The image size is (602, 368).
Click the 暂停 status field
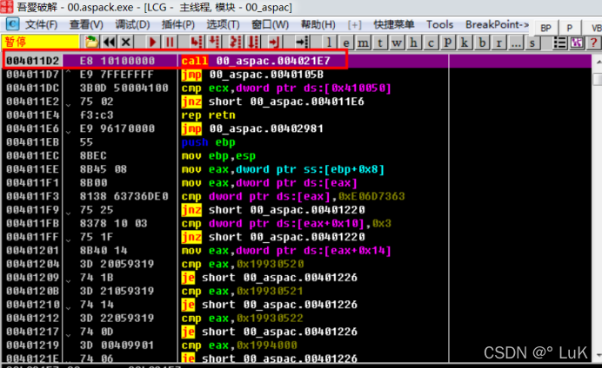[40, 42]
